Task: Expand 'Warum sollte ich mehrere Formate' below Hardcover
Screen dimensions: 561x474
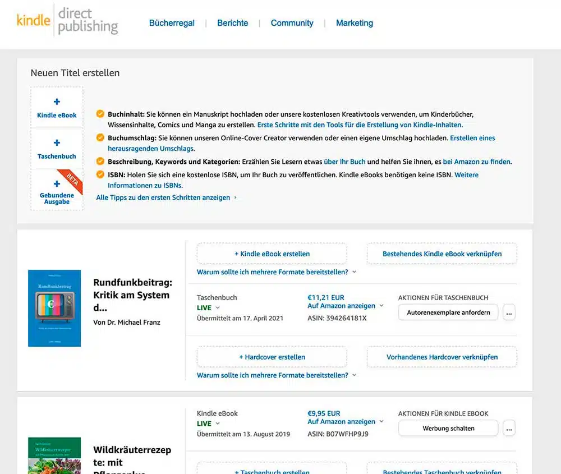Action: (x=277, y=375)
